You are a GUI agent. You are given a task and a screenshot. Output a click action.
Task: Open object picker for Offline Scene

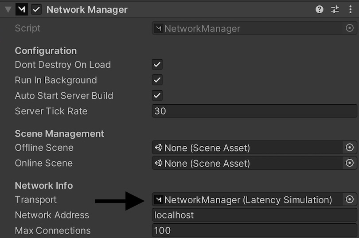[349, 148]
